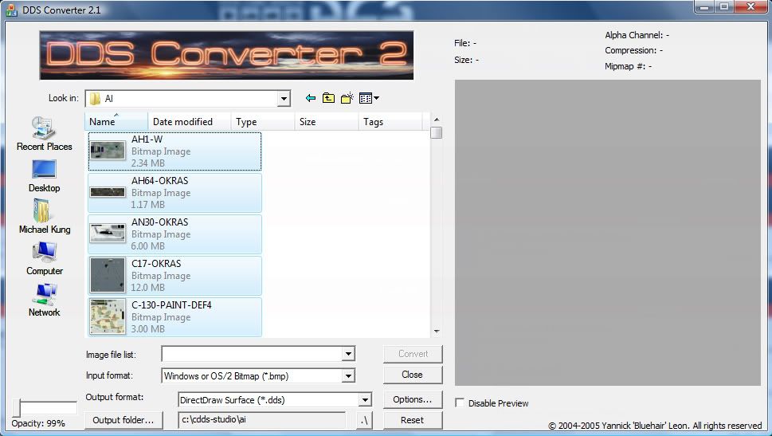The width and height of the screenshot is (772, 436).
Task: Minimize the DDS Converter window
Action: coord(704,7)
